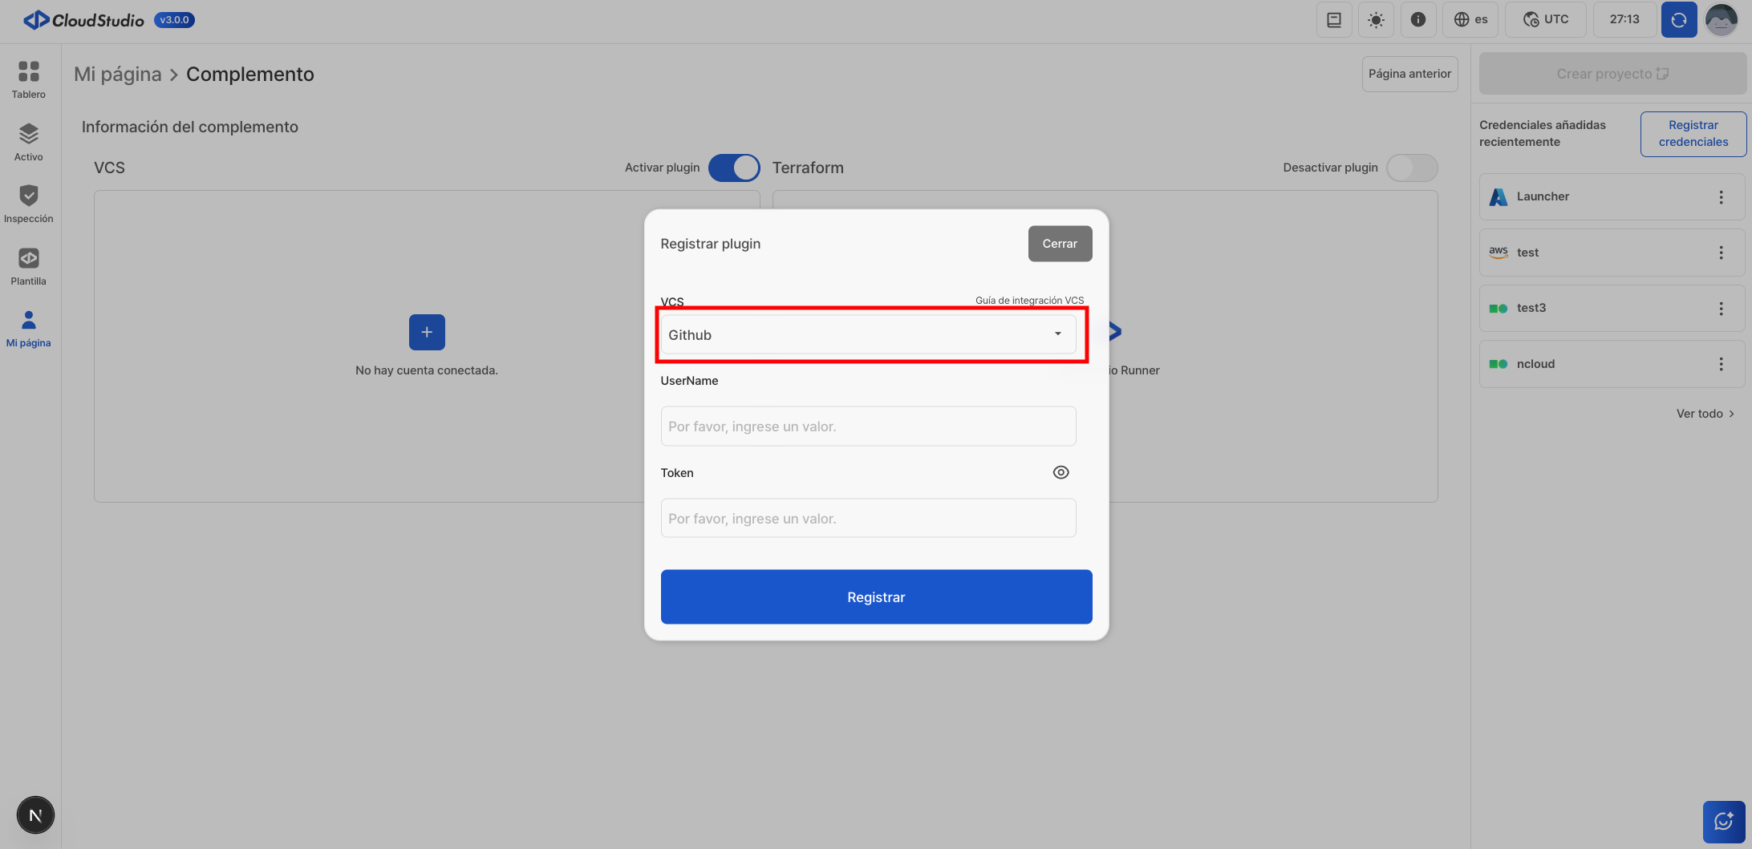Click the info icon in the top bar
The image size is (1752, 849).
click(x=1417, y=19)
